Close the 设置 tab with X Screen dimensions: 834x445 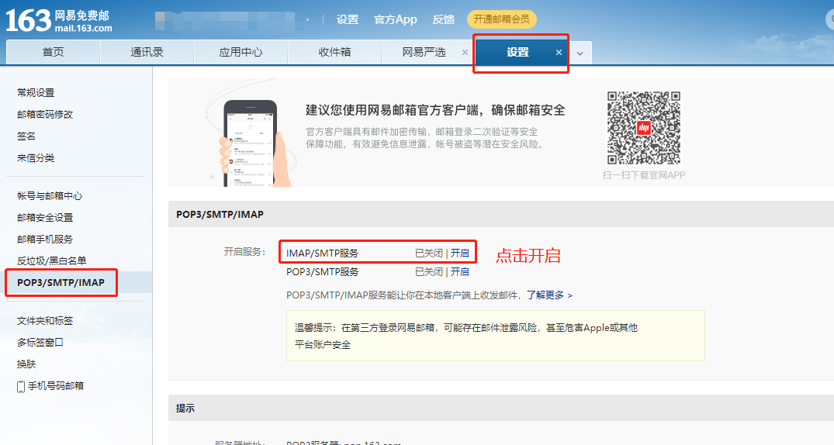(x=559, y=52)
